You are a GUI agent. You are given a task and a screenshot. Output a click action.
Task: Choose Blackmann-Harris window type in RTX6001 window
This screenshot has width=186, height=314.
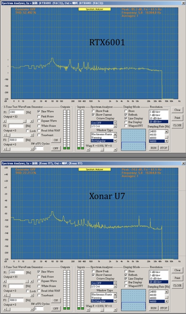tap(102, 134)
